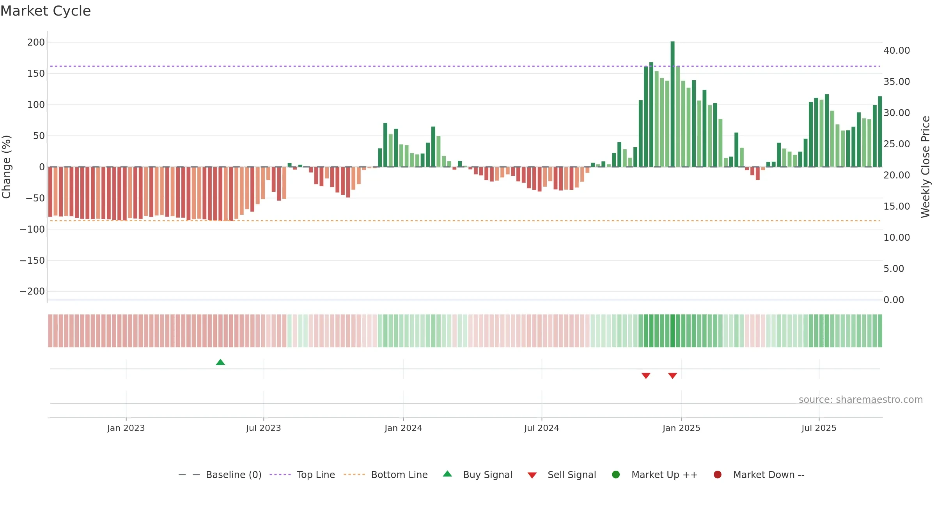Image resolution: width=936 pixels, height=526 pixels.
Task: Click the purple dotted line legend swatch
Action: (x=280, y=475)
